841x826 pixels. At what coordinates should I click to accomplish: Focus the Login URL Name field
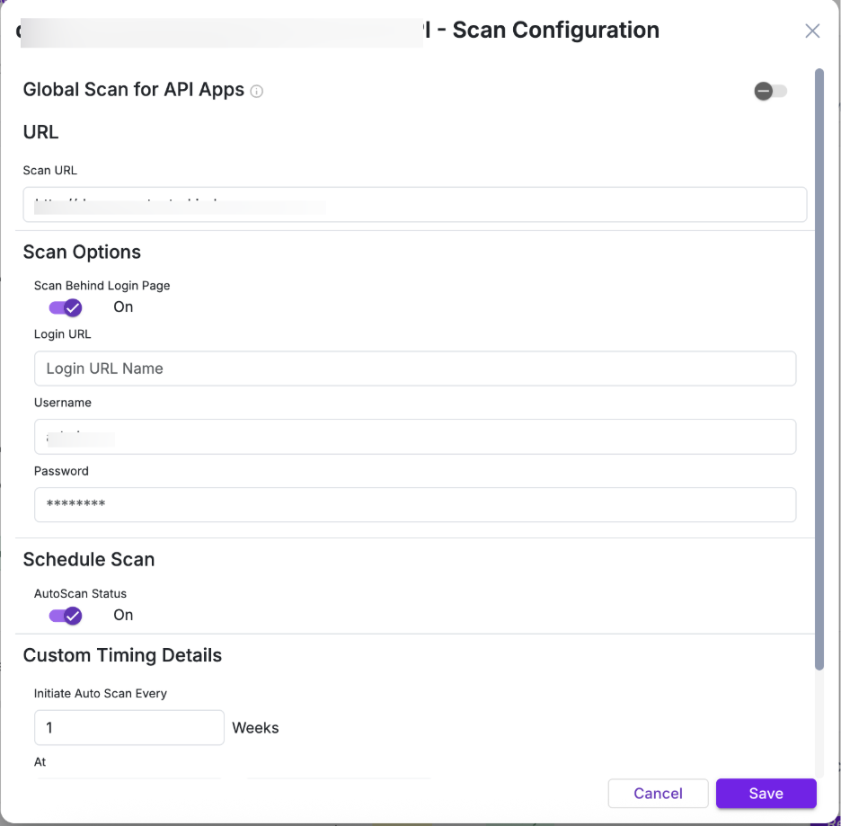[x=415, y=369]
